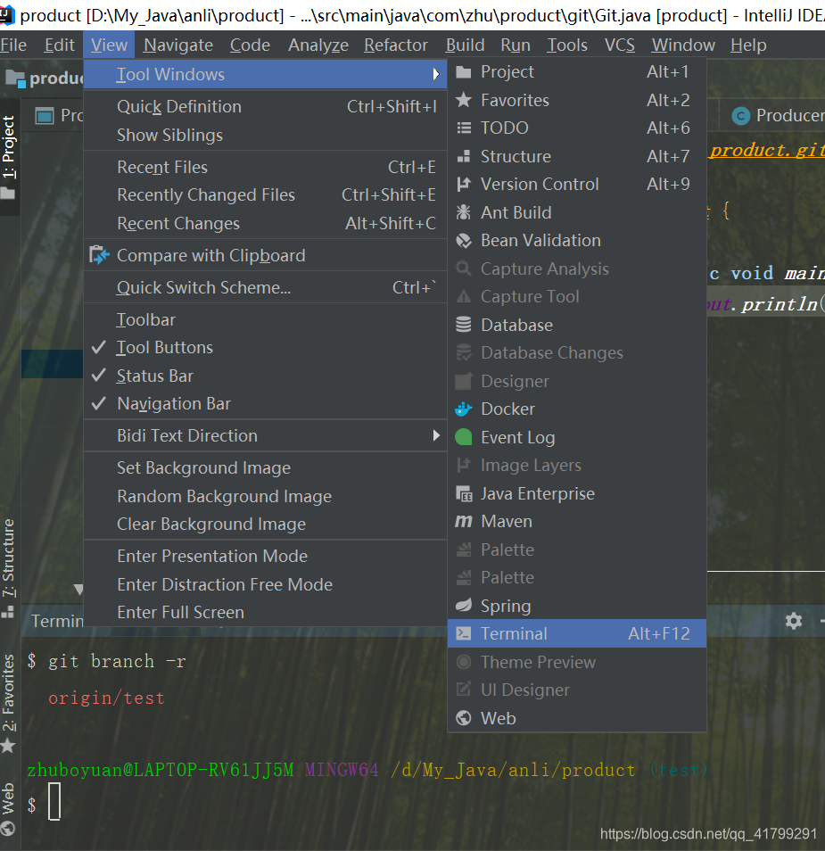Open the 2: Favorites side tab

point(9,702)
